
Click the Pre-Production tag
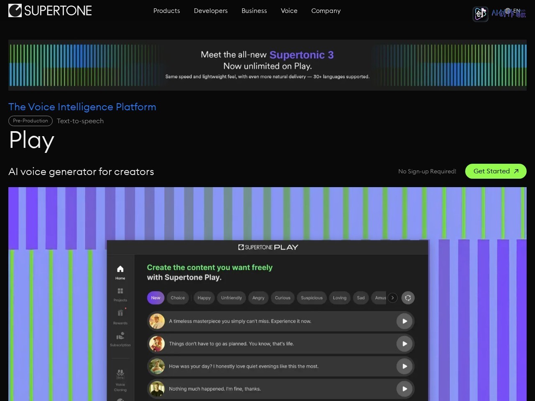tap(31, 121)
